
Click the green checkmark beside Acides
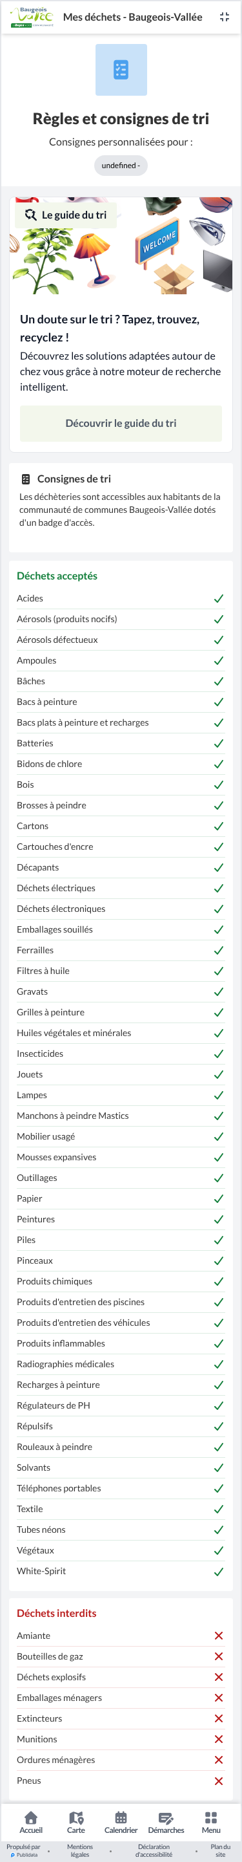point(218,598)
